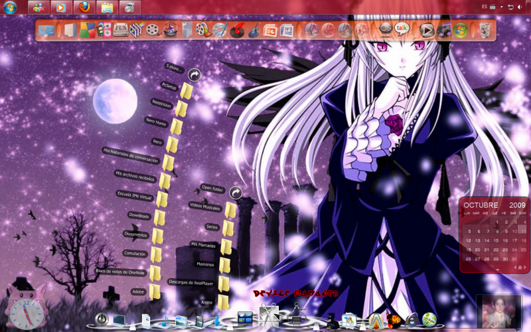Viewport: 531px width, 332px height.
Task: Open the Series folder
Action: [228, 228]
